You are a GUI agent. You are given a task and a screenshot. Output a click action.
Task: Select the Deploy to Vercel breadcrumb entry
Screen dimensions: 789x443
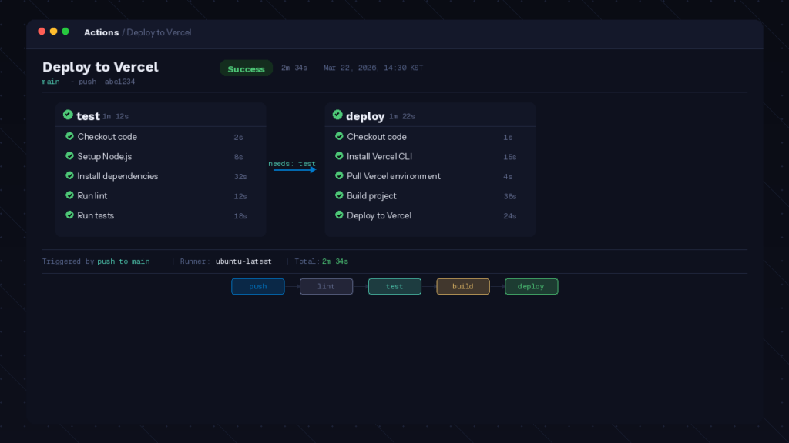coord(159,32)
